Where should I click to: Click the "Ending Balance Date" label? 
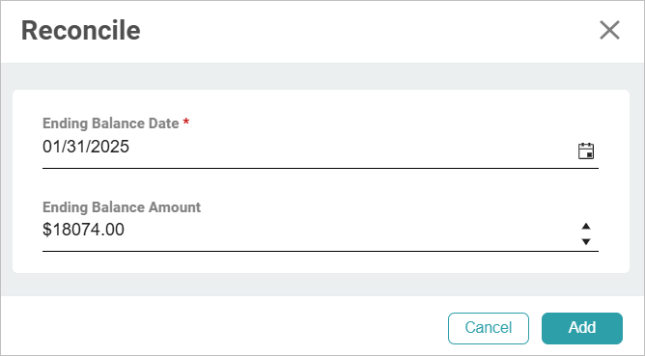[111, 123]
